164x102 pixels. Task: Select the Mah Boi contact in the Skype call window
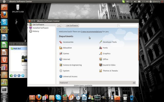19,48
